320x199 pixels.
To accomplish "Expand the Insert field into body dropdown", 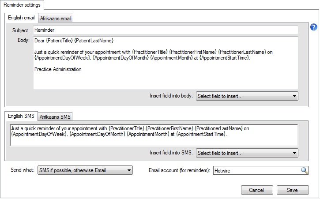I will coord(247,96).
